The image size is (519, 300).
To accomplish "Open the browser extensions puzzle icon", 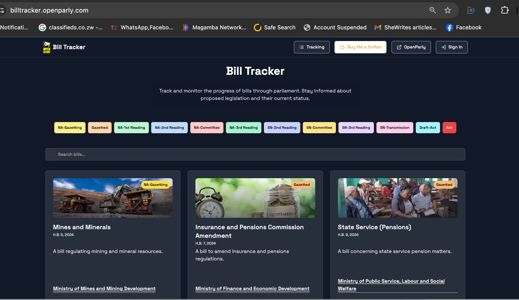I will 505,10.
